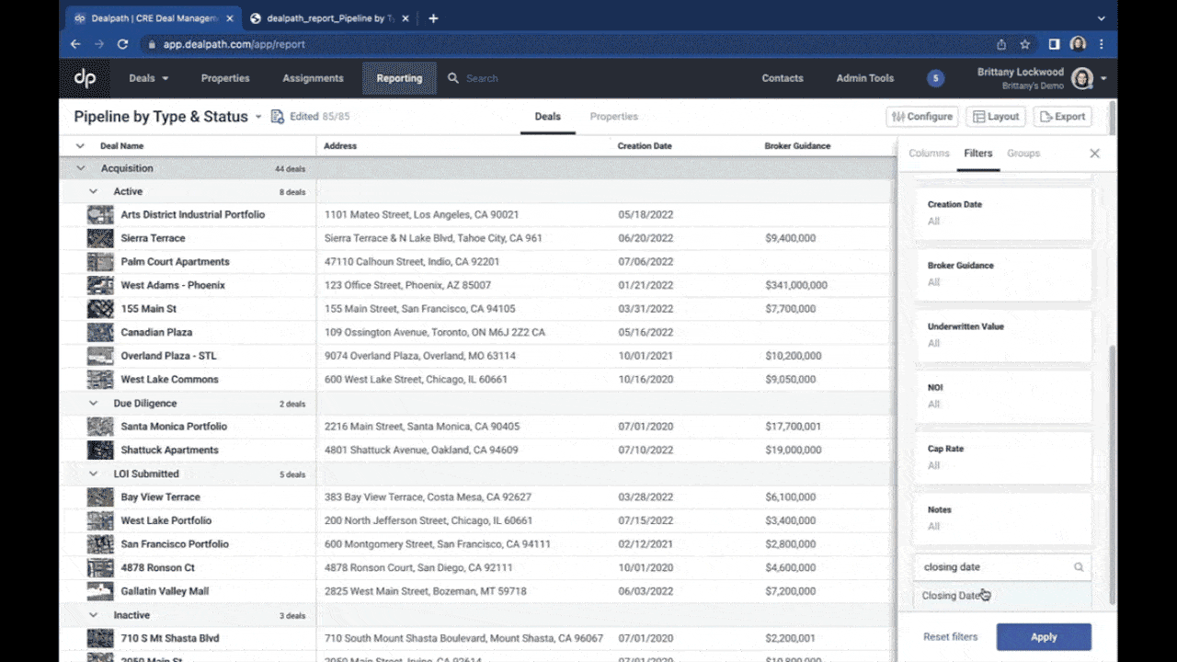Open Chrome tab list chevron
Screen dimensions: 1177x662
click(1102, 18)
